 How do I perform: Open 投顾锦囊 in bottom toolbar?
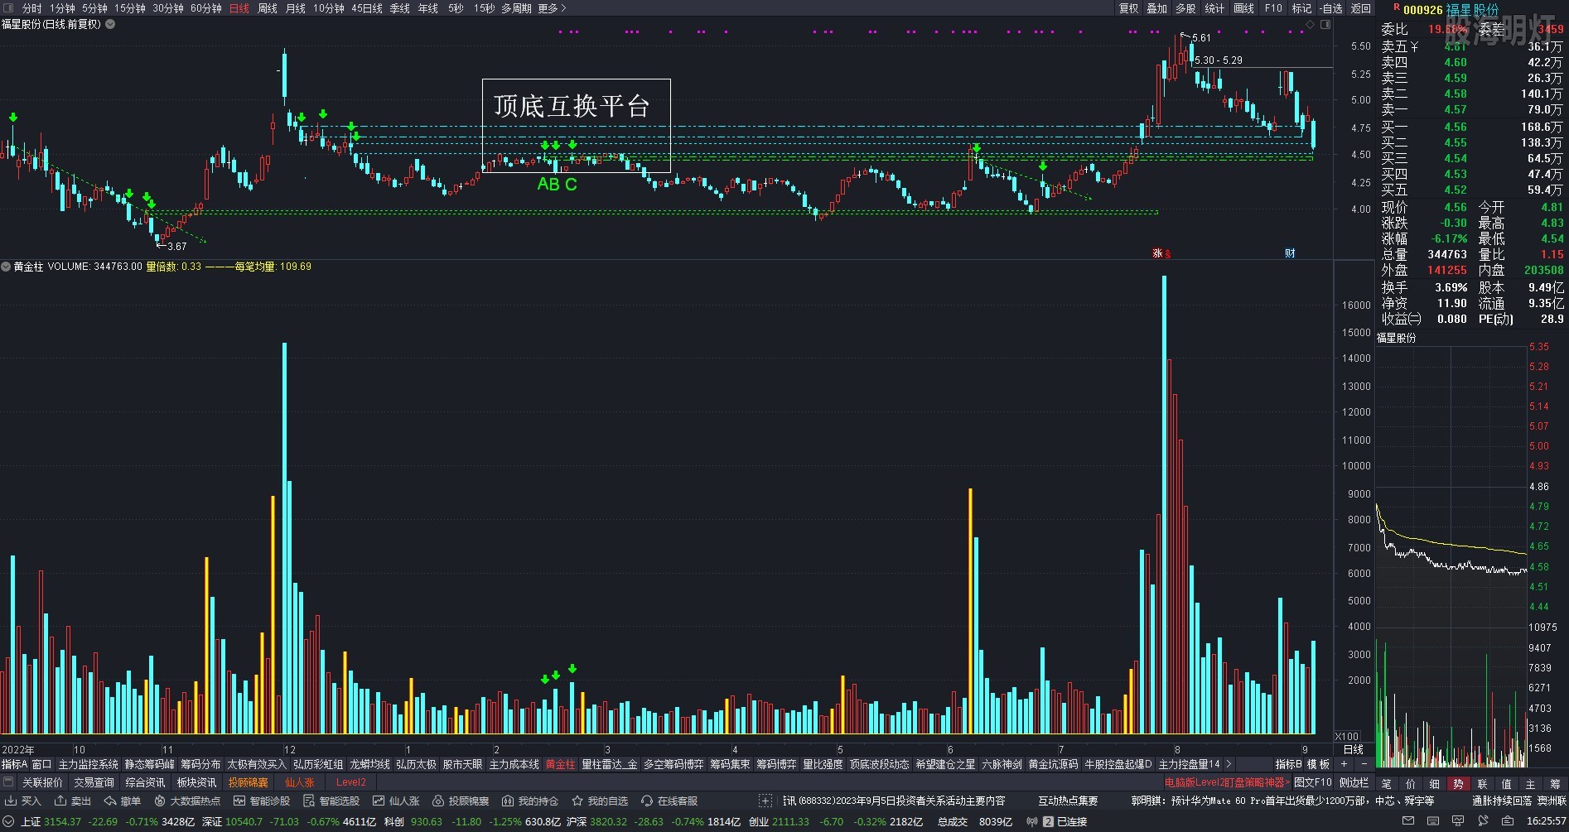[461, 801]
